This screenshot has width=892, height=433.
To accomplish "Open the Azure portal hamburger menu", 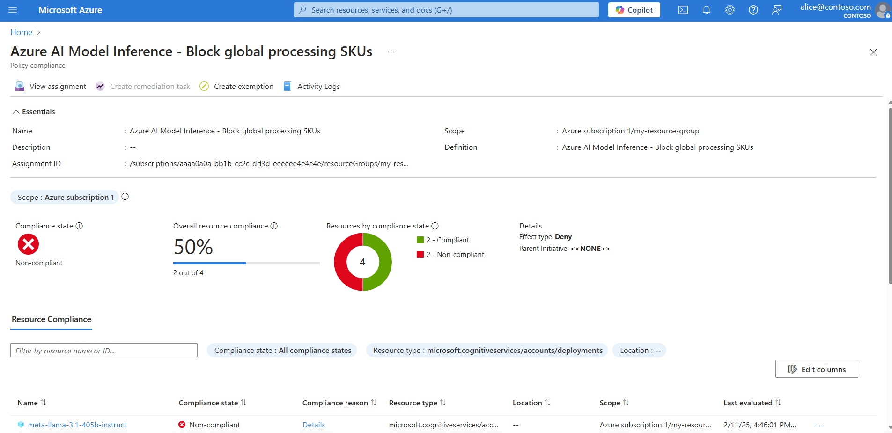I will [x=13, y=10].
